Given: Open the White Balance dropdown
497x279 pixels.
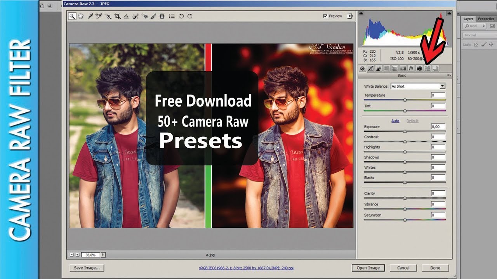Looking at the screenshot, I should (418, 86).
